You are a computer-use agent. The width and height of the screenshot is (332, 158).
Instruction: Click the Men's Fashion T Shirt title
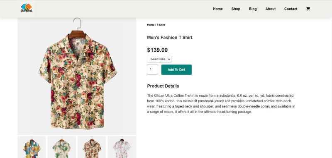pos(170,38)
